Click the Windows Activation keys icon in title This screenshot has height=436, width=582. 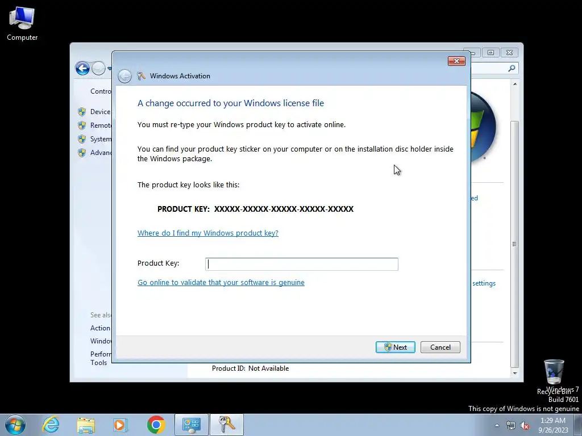[141, 76]
